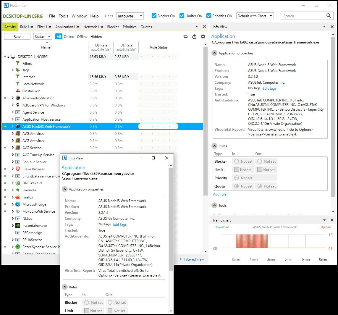The image size is (338, 315).
Task: Toggle the Blocker On checkbox
Action: (154, 16)
